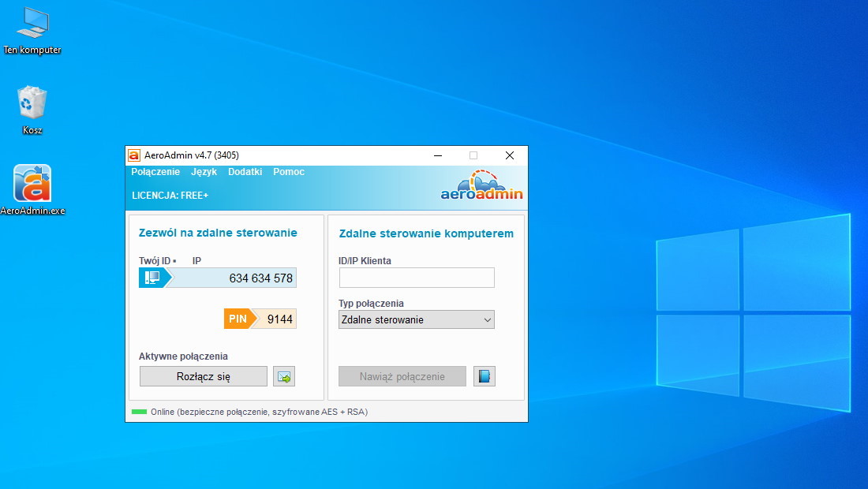Click the LICENCJA: FREE+ text
The image size is (868, 489).
point(170,196)
